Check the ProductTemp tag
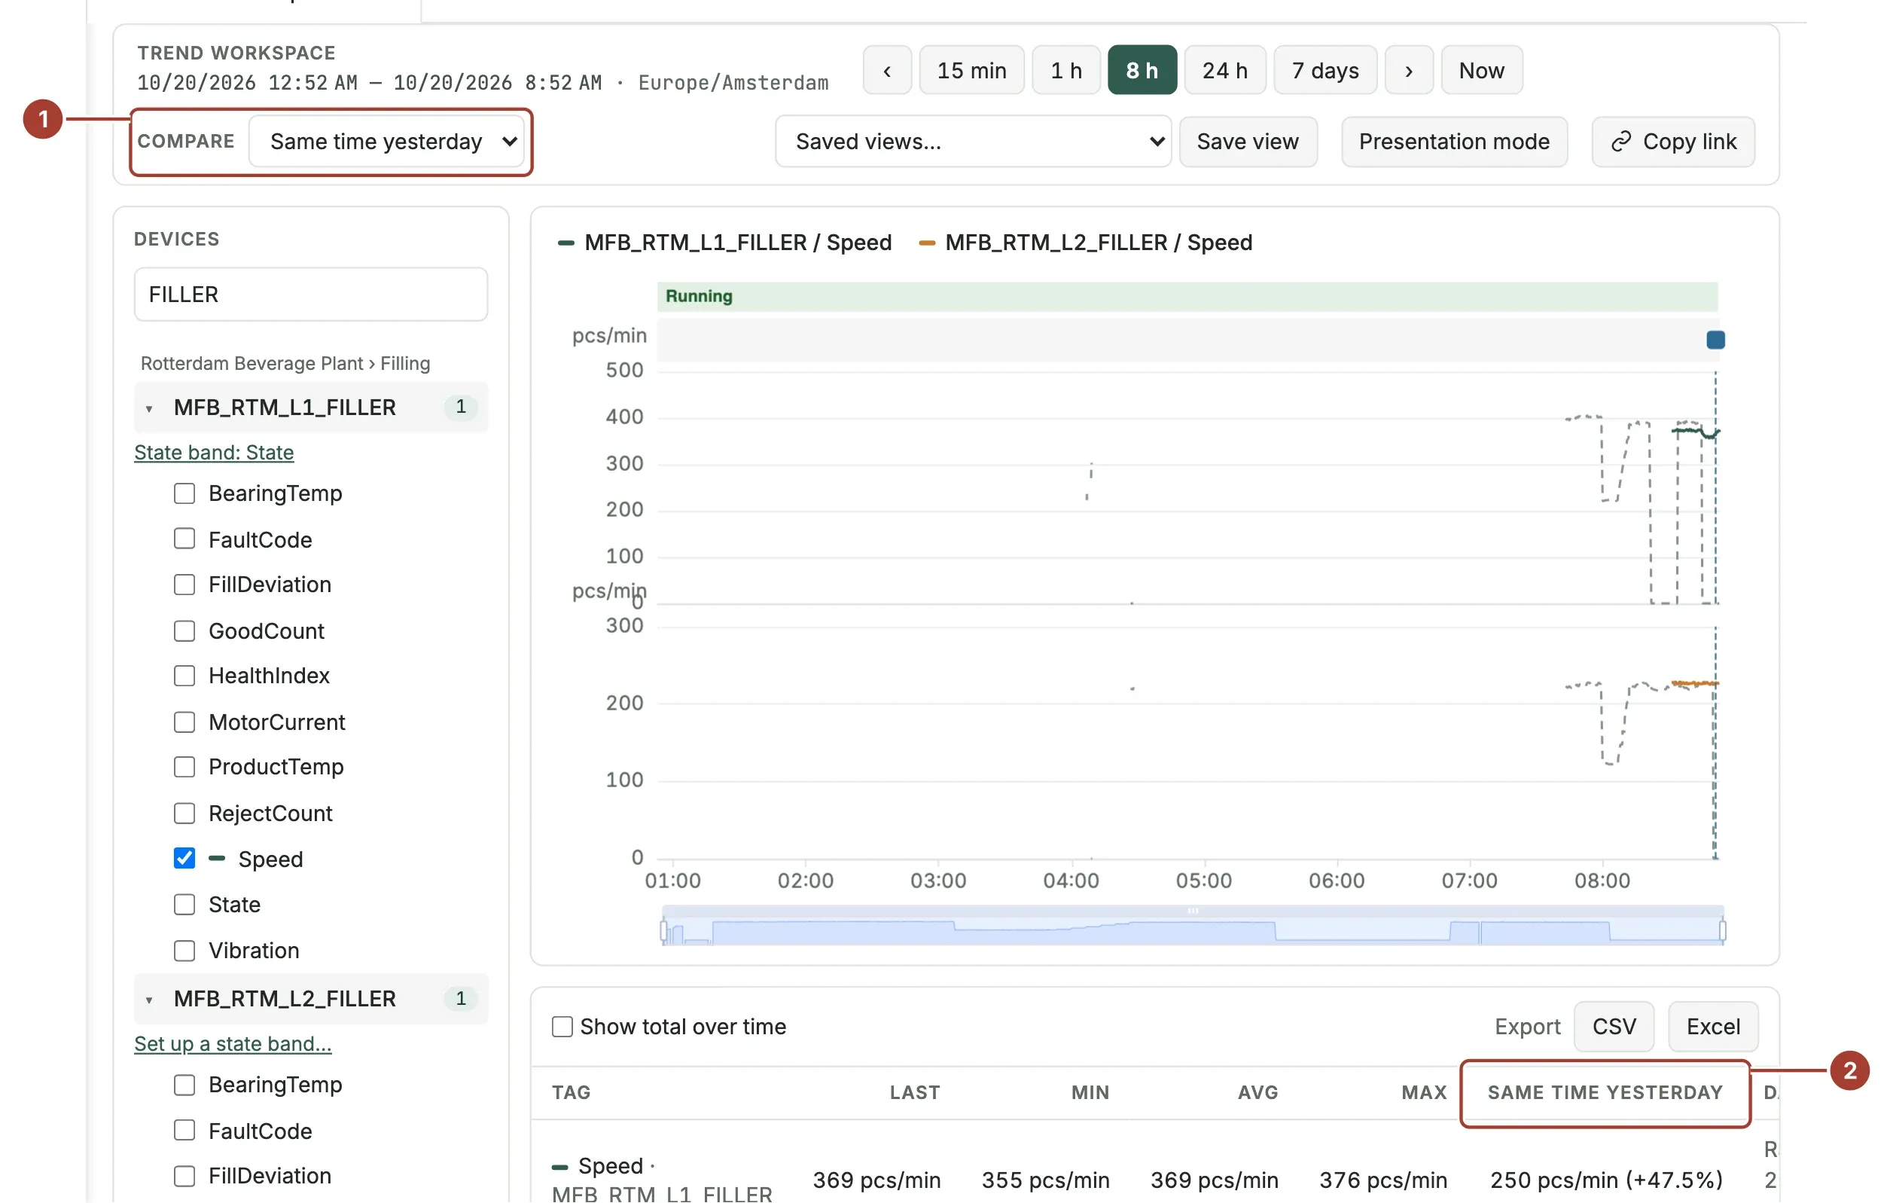 tap(184, 768)
